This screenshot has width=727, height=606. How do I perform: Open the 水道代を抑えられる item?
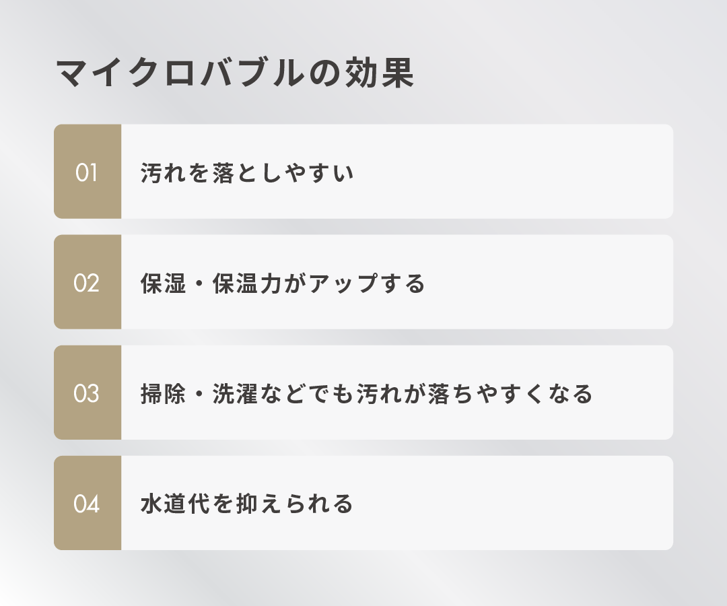click(397, 504)
